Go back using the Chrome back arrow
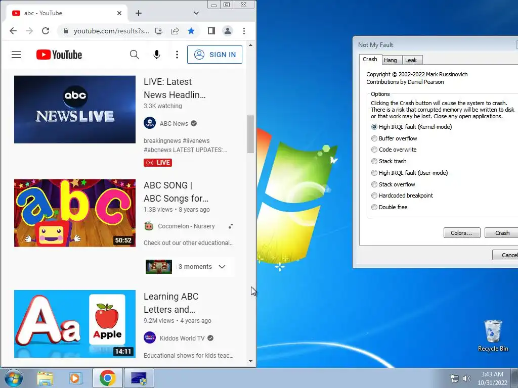This screenshot has width=518, height=388. tap(13, 31)
